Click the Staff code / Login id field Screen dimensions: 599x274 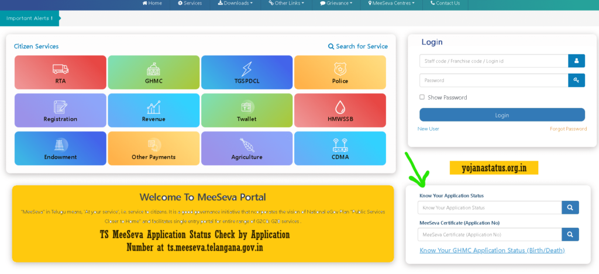pos(493,61)
